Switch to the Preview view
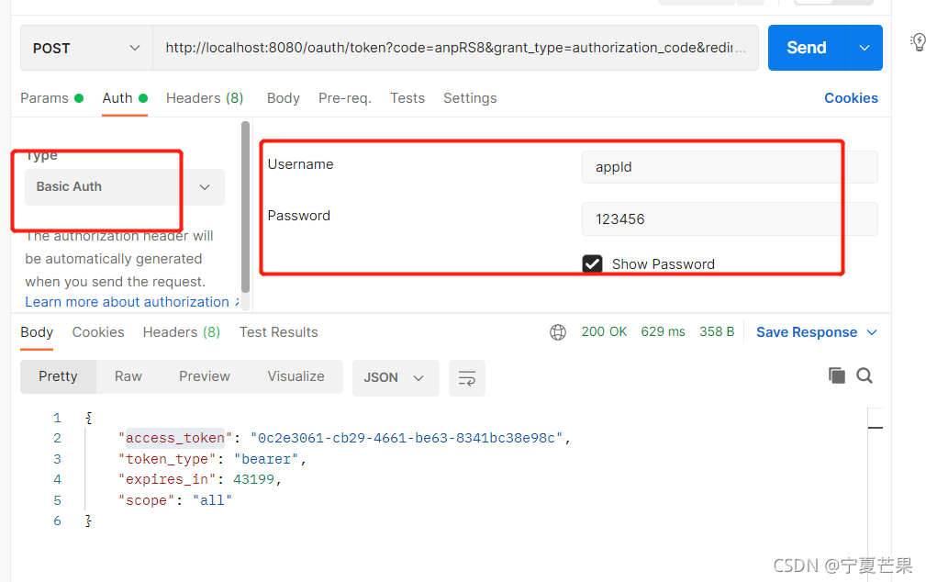 tap(205, 377)
